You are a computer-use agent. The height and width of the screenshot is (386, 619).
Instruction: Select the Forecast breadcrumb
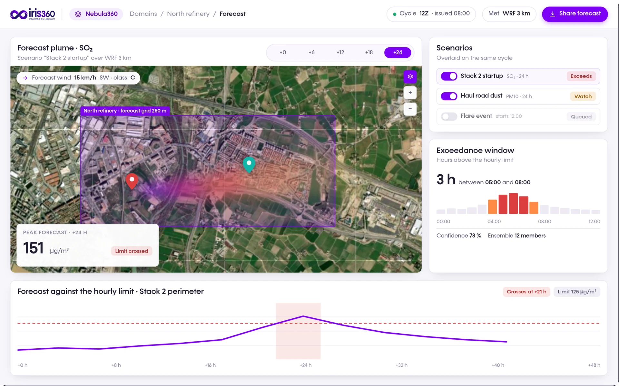tap(232, 14)
